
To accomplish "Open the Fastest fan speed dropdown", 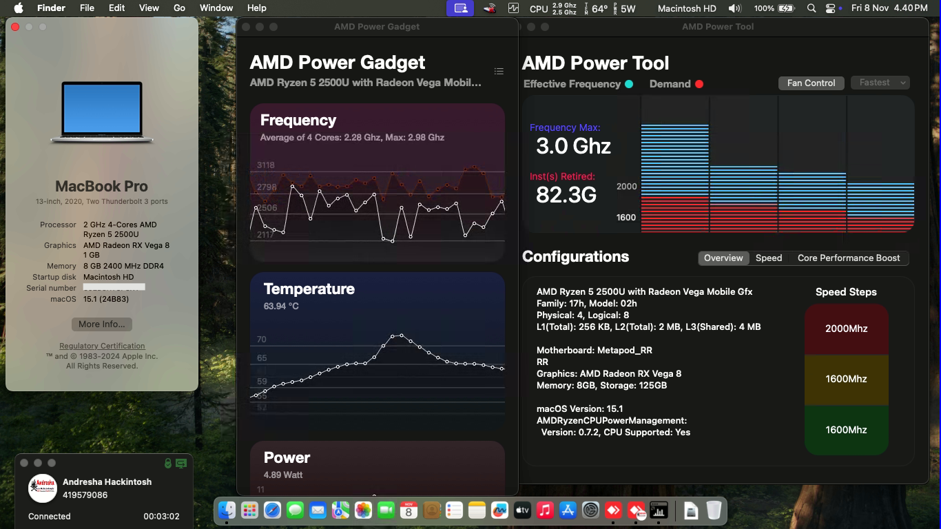I will point(880,83).
